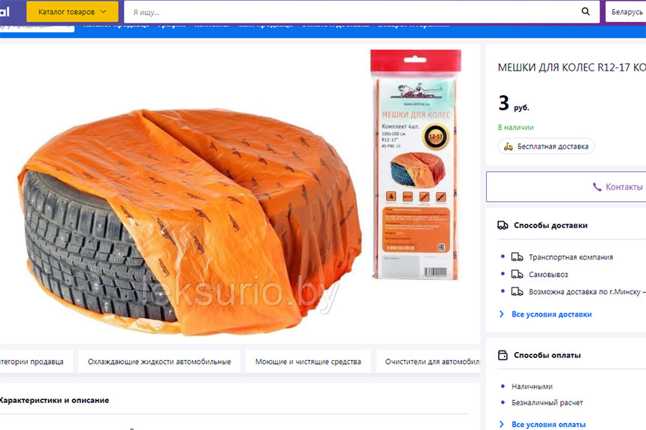Open the Каталог товаров dropdown

pyautogui.click(x=72, y=11)
